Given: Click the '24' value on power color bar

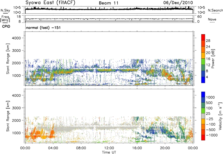Looking at the screenshot, I should 208,47.
